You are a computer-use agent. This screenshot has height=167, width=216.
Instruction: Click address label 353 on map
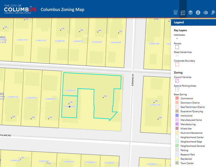point(121,31)
